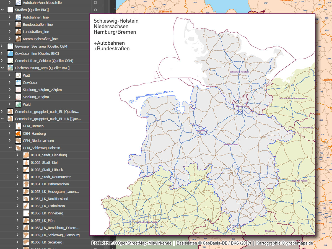Click the Gewässer_line layer thumbnail
The width and height of the screenshot is (332, 249).
coord(10,53)
